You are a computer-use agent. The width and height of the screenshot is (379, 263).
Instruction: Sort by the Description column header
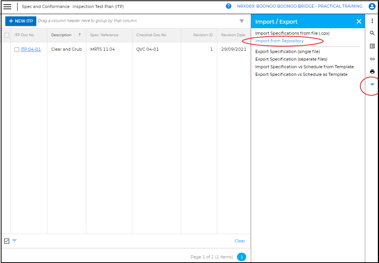point(61,35)
